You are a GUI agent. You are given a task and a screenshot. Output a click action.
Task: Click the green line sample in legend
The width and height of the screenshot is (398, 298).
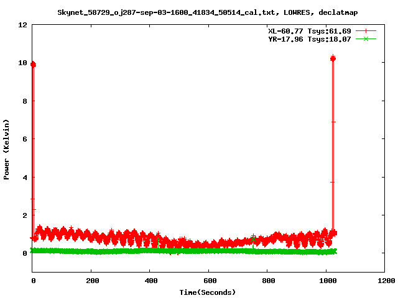tap(366, 38)
